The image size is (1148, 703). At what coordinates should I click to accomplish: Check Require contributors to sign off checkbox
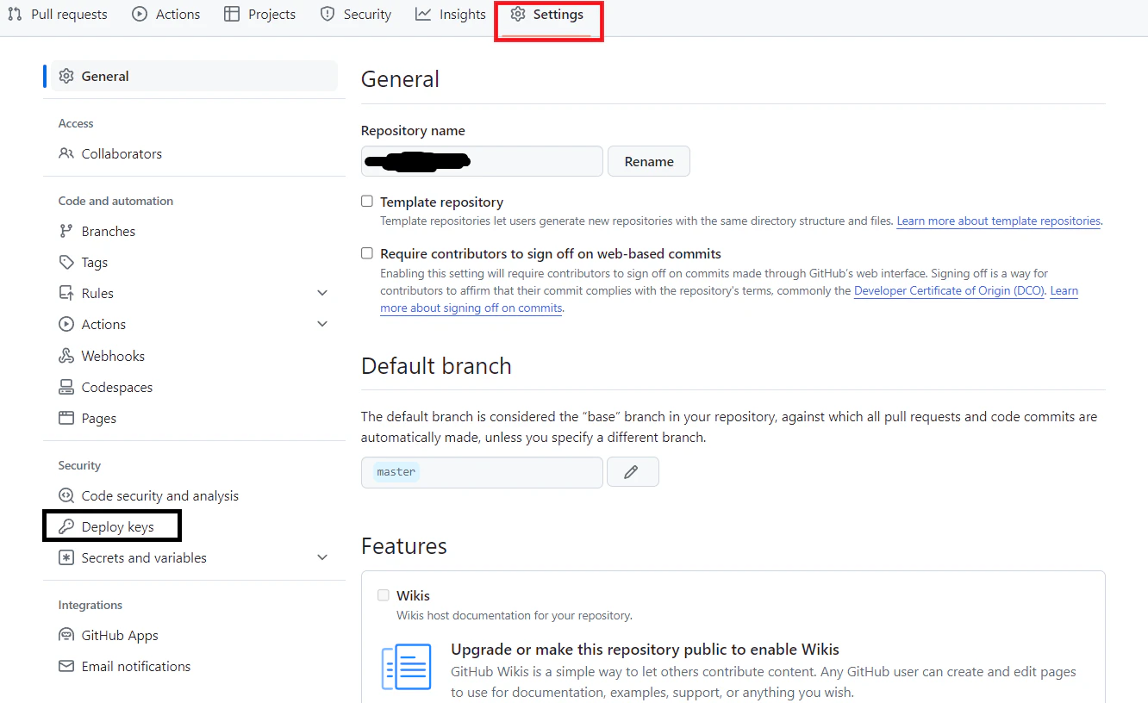tap(367, 253)
